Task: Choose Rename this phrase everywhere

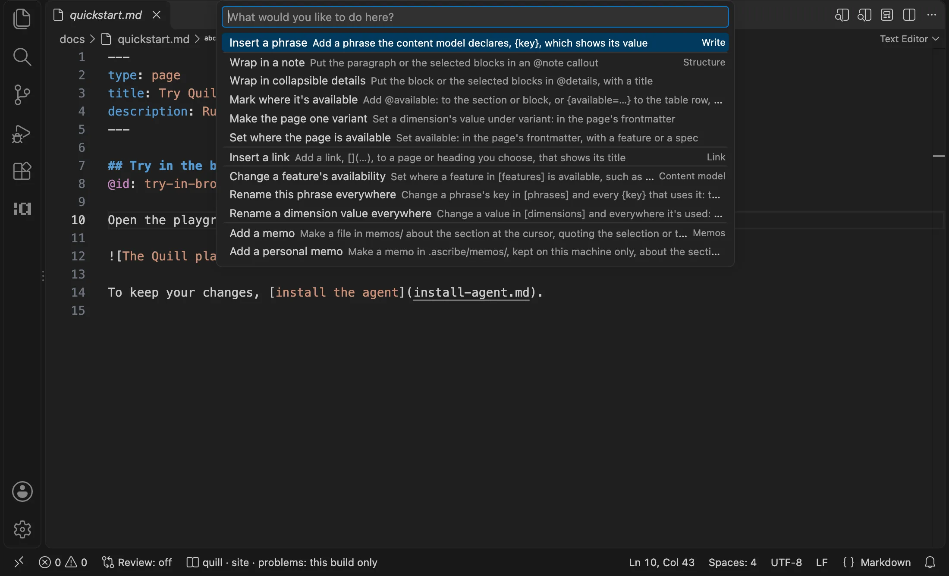Action: click(x=475, y=194)
